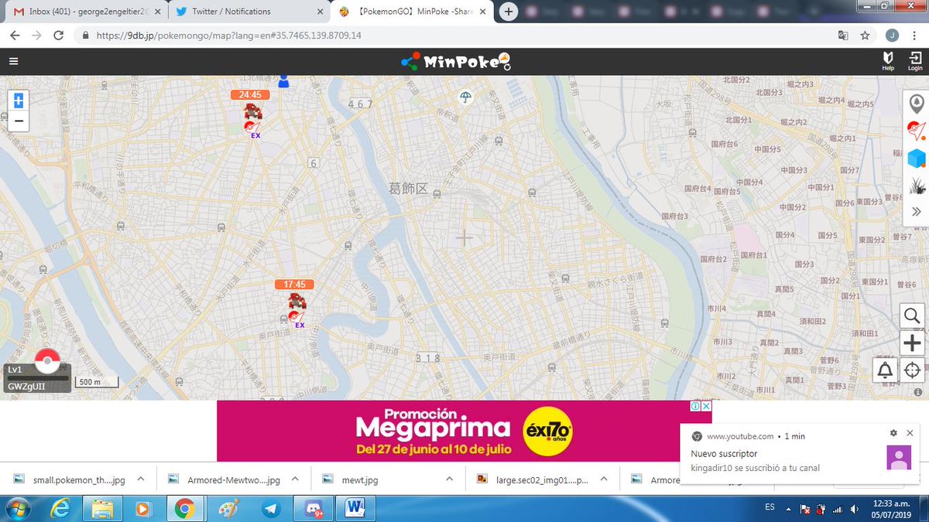Click the umbrella icon on map

464,97
